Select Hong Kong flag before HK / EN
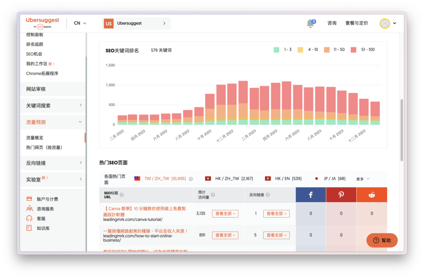The height and width of the screenshot is (277, 424). click(268, 179)
